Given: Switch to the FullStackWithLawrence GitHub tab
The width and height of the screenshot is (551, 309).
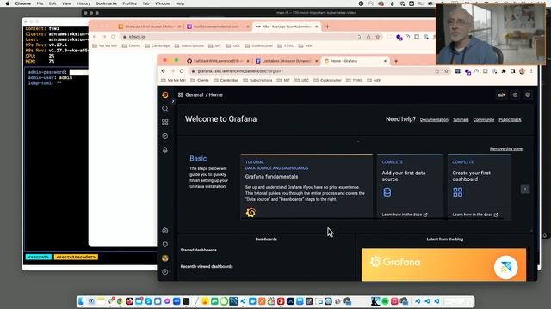Looking at the screenshot, I should coord(218,61).
